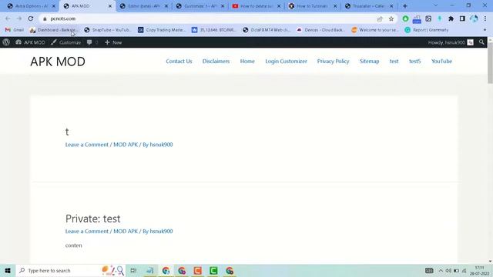Go back with the browser back arrow
This screenshot has width=493, height=277.
coord(8,18)
